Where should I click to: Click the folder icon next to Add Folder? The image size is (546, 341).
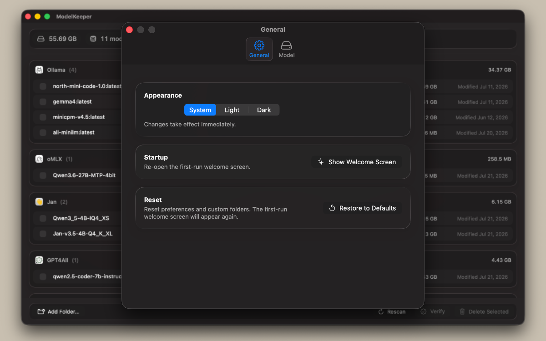(x=41, y=312)
